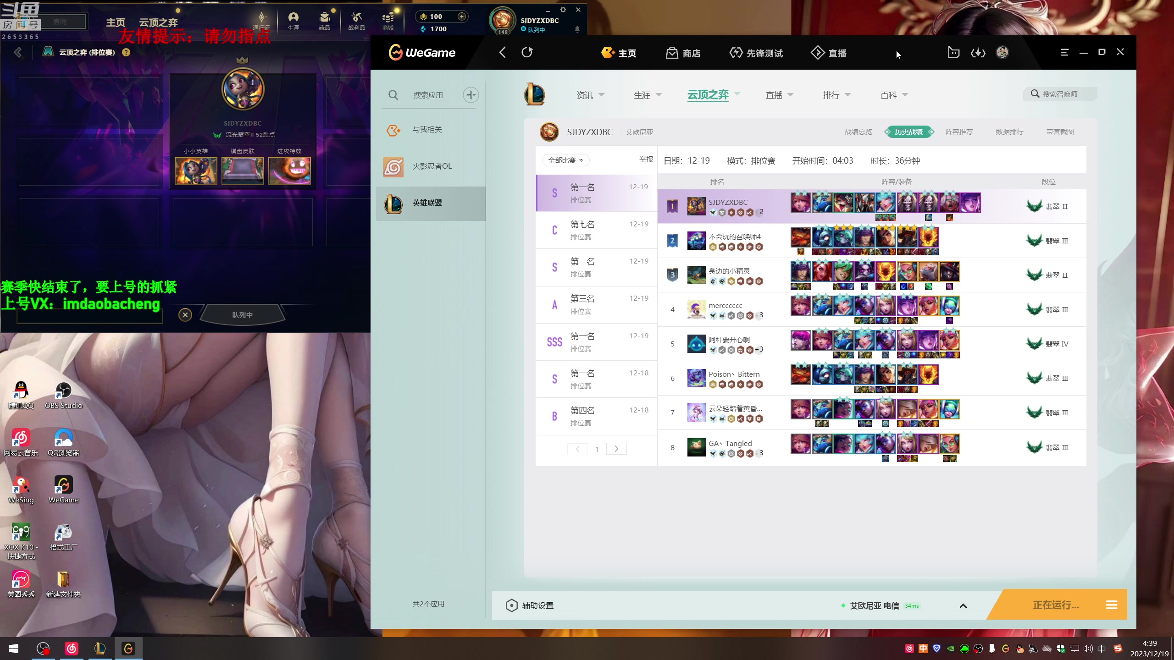Viewport: 1174px width, 660px height.
Task: Click the WeGame user avatar icon
Action: pos(1002,52)
